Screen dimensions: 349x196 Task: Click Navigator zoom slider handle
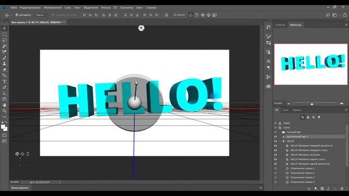[x=312, y=104]
